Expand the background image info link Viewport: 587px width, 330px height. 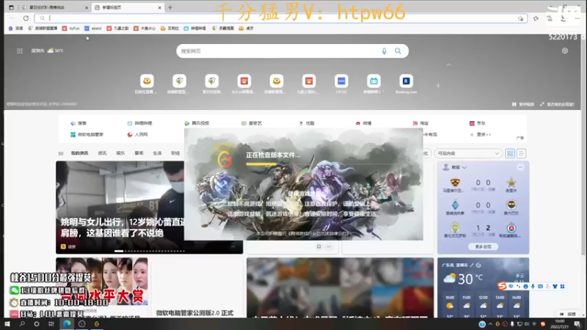(x=557, y=104)
